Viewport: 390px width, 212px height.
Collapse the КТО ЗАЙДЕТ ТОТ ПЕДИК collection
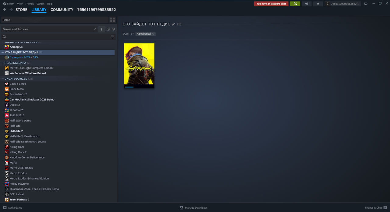(2, 52)
